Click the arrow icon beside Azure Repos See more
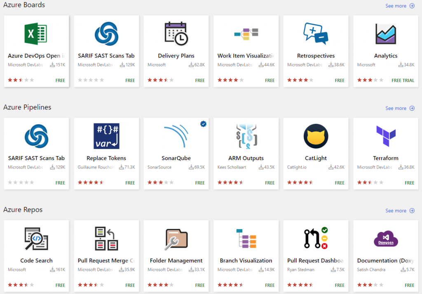 pyautogui.click(x=412, y=211)
